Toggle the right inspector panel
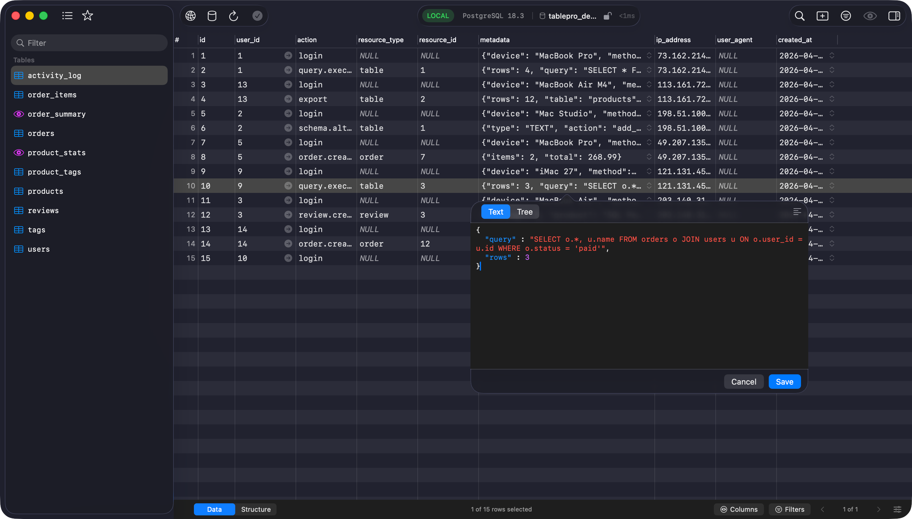This screenshot has height=519, width=912. pos(894,16)
